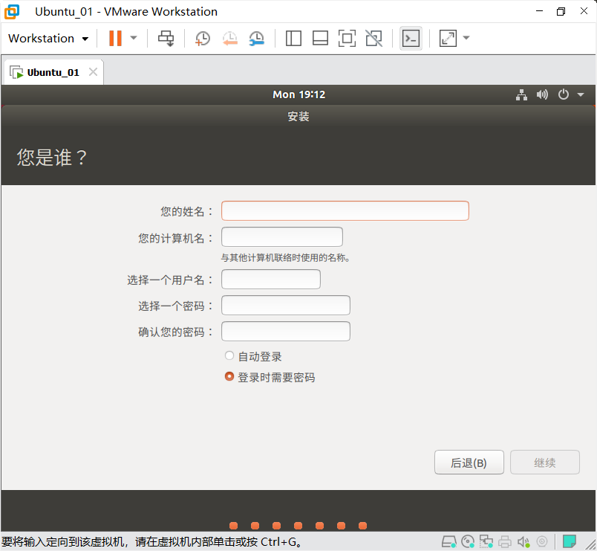Click the stretch guest display icon

point(448,39)
